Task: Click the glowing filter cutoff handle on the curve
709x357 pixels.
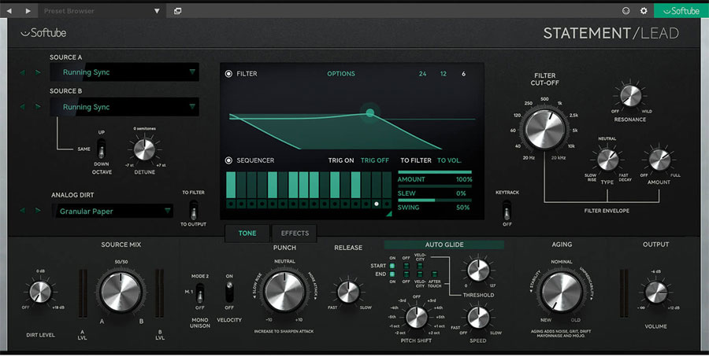Action: [370, 112]
